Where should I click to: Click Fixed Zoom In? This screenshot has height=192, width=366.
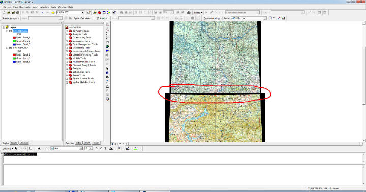pos(107,34)
